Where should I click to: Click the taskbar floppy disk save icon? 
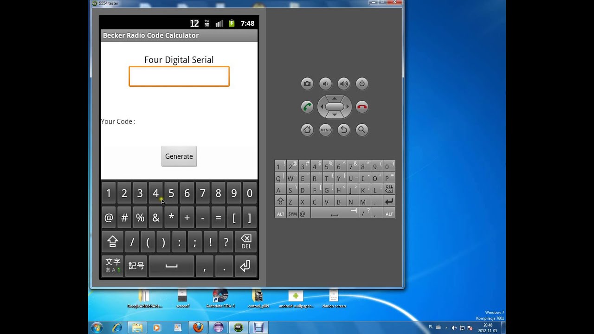pos(258,327)
